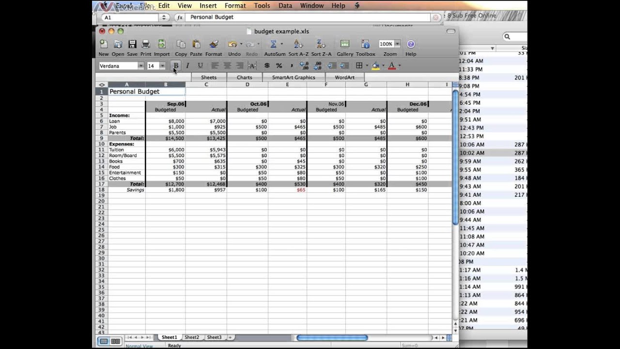Click the Paste clipboard icon

pos(196,44)
